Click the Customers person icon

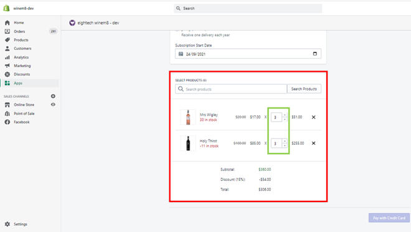coord(7,49)
